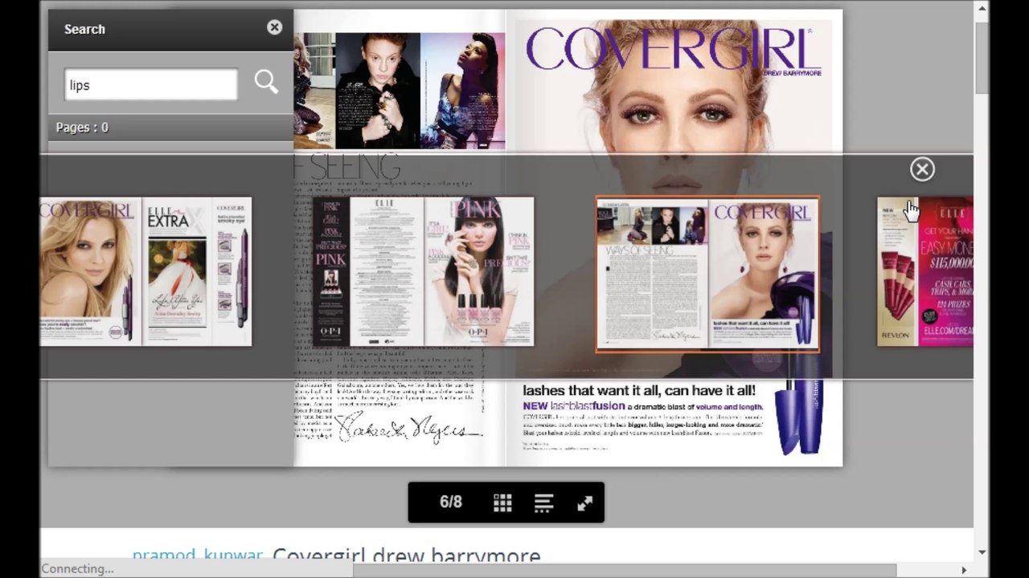Open the Revlon Elle spread thumbnail

point(924,272)
